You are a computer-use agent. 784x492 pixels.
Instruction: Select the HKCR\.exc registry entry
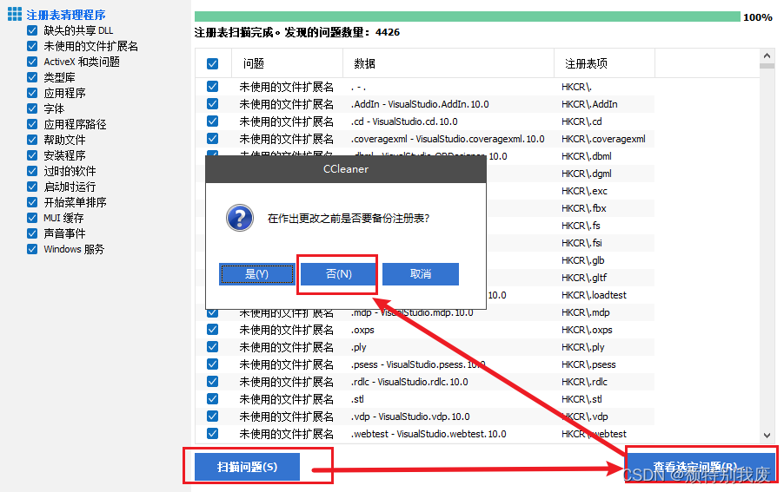pos(584,191)
